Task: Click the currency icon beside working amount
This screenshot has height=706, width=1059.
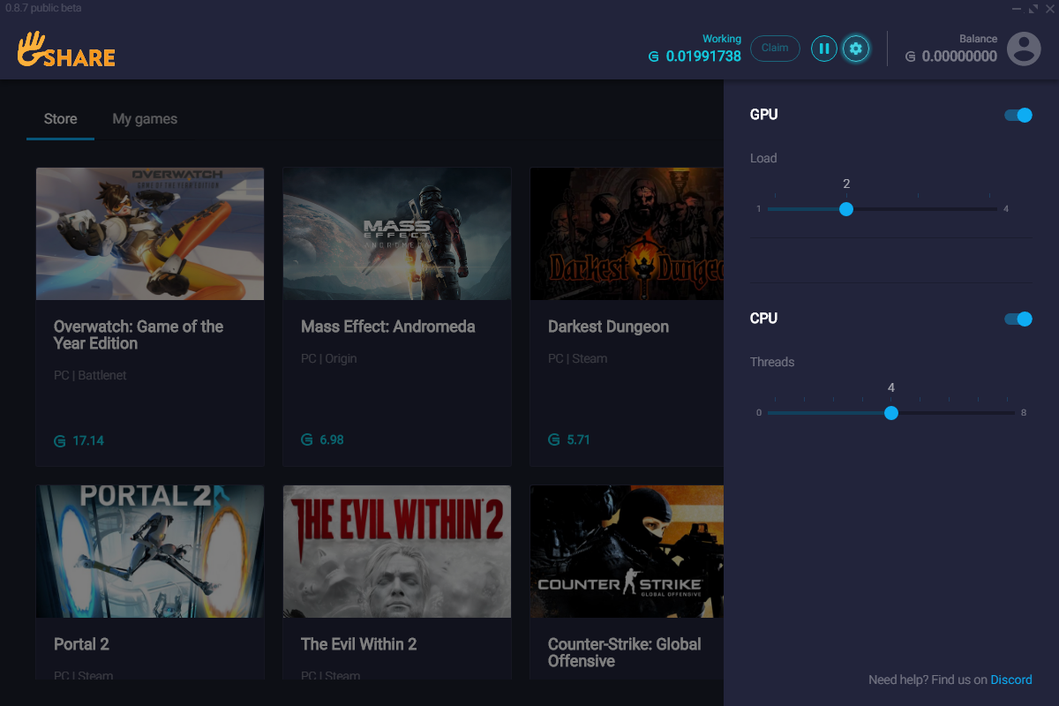Action: (654, 56)
